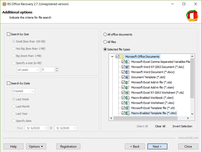The image size is (202, 152).
Task: Proceed with the Next button
Action: tap(157, 147)
